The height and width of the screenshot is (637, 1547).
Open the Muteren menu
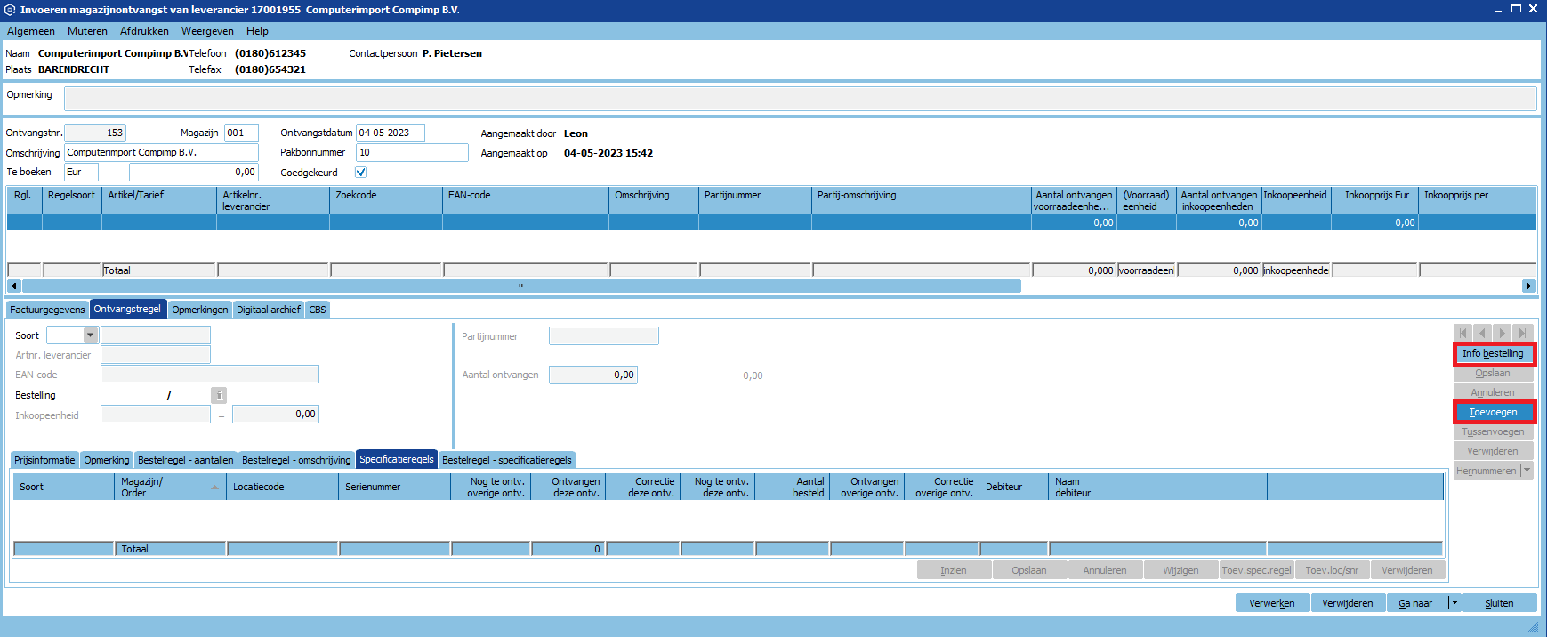pos(87,31)
